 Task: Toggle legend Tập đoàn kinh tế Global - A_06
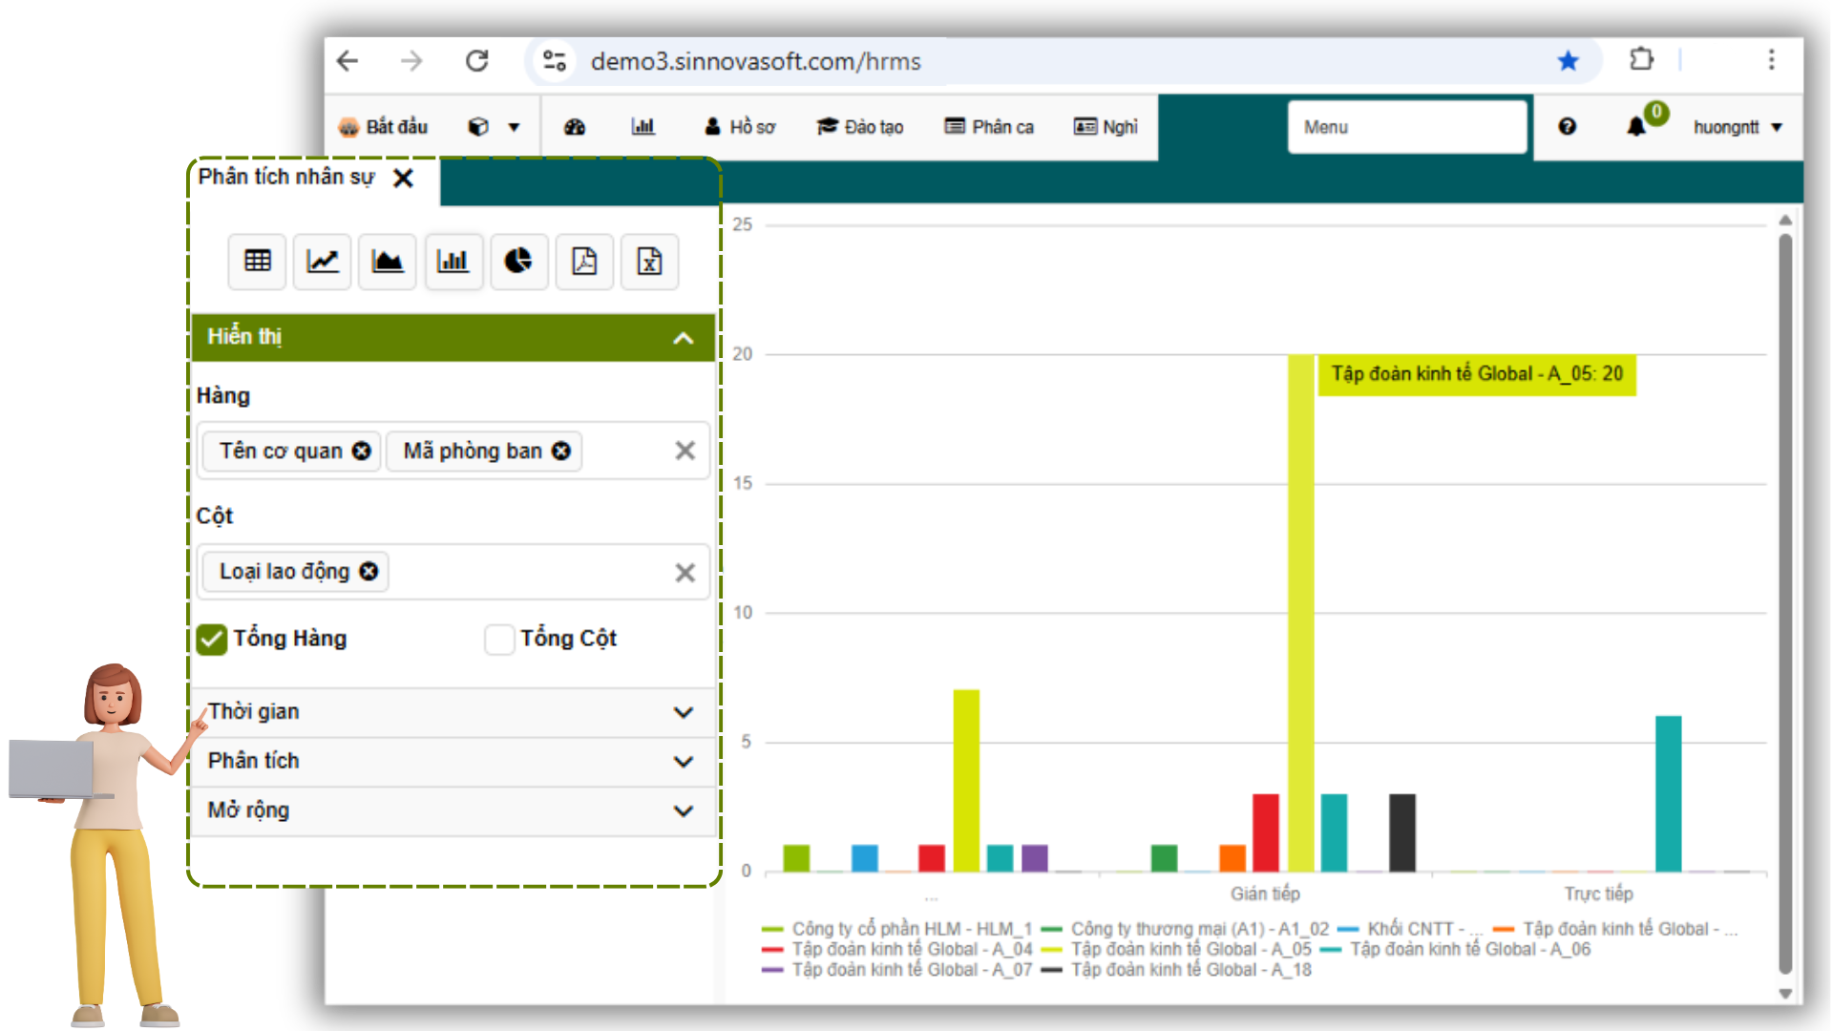pos(1456,949)
